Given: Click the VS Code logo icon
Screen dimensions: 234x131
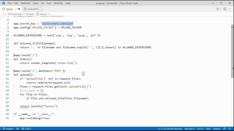Looking at the screenshot, I should point(3,3).
